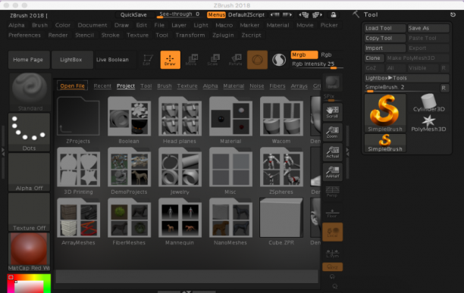Open the Dots stroke selector

click(x=30, y=132)
